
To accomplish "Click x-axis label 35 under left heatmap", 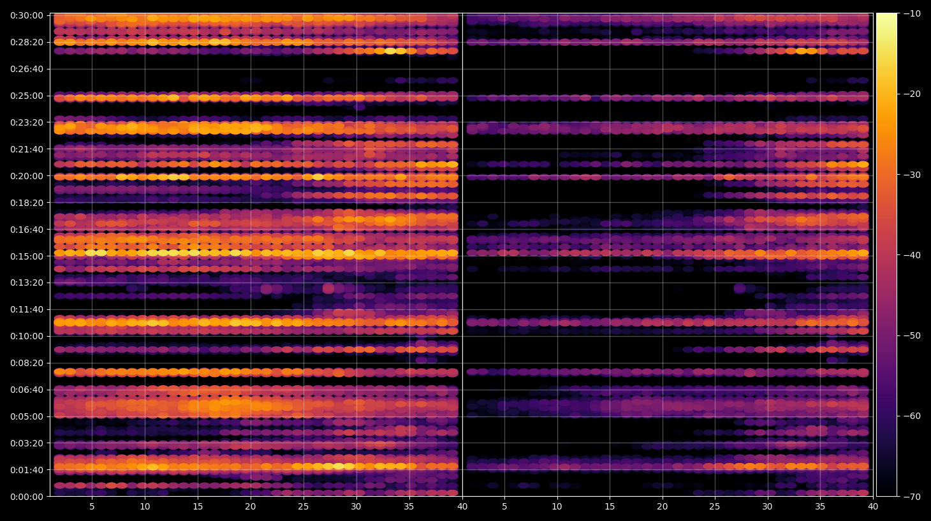I will 409,507.
